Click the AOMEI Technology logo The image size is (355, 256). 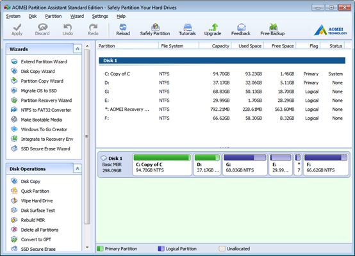pos(330,30)
